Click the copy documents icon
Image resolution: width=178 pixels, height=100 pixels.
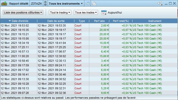click(x=94, y=4)
